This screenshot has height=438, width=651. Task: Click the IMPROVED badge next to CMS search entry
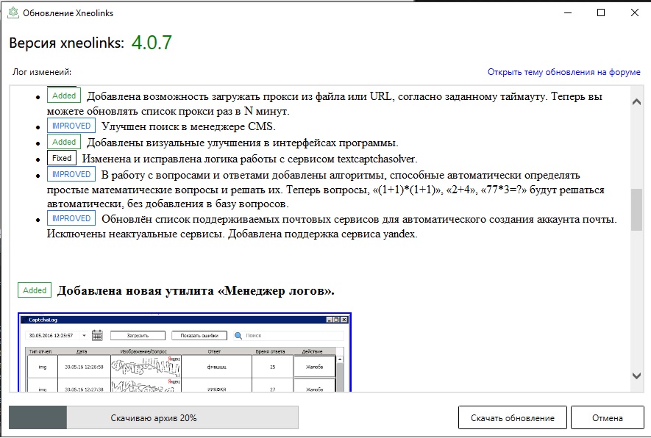coord(71,126)
